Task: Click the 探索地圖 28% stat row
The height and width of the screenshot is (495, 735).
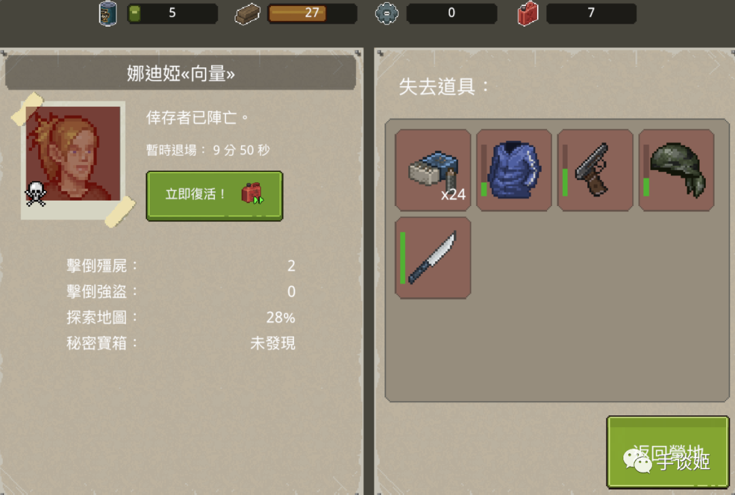Action: pyautogui.click(x=181, y=318)
